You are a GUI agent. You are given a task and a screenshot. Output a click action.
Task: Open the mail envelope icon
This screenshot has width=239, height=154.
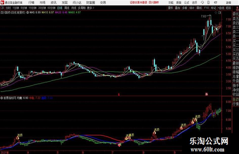[215, 3]
